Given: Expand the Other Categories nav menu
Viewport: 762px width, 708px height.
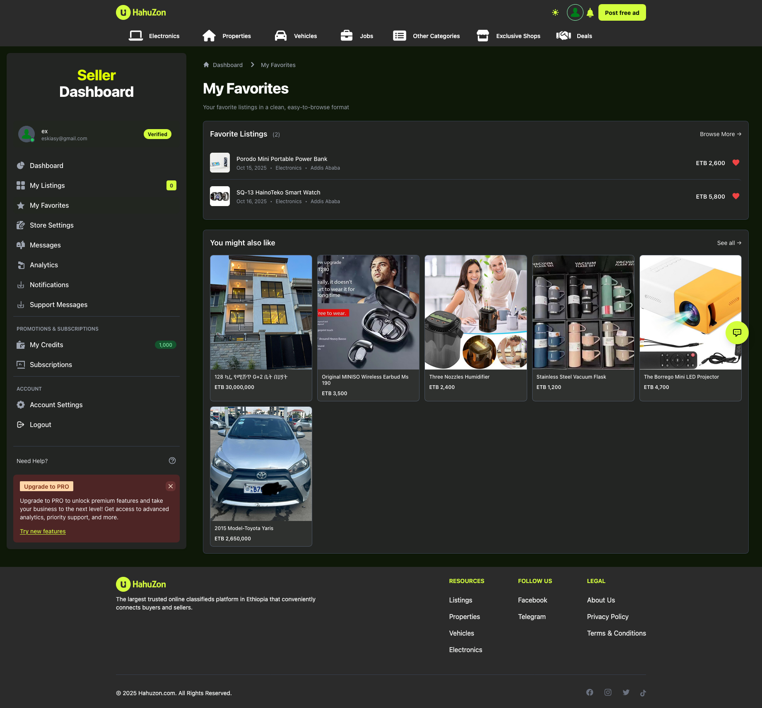Looking at the screenshot, I should (427, 36).
